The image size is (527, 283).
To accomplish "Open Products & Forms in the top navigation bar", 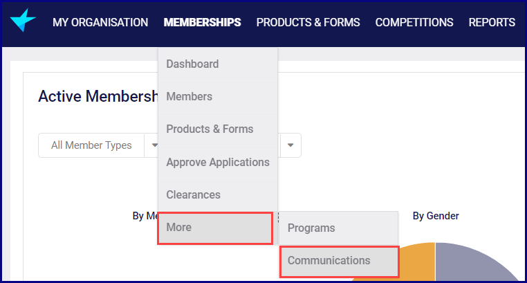I will click(308, 22).
